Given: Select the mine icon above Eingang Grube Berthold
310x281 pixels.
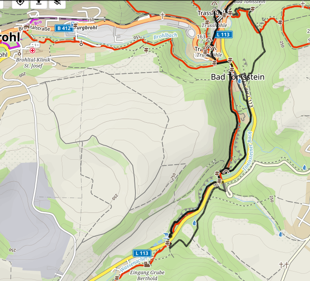Looking at the screenshot, I should (147, 264).
